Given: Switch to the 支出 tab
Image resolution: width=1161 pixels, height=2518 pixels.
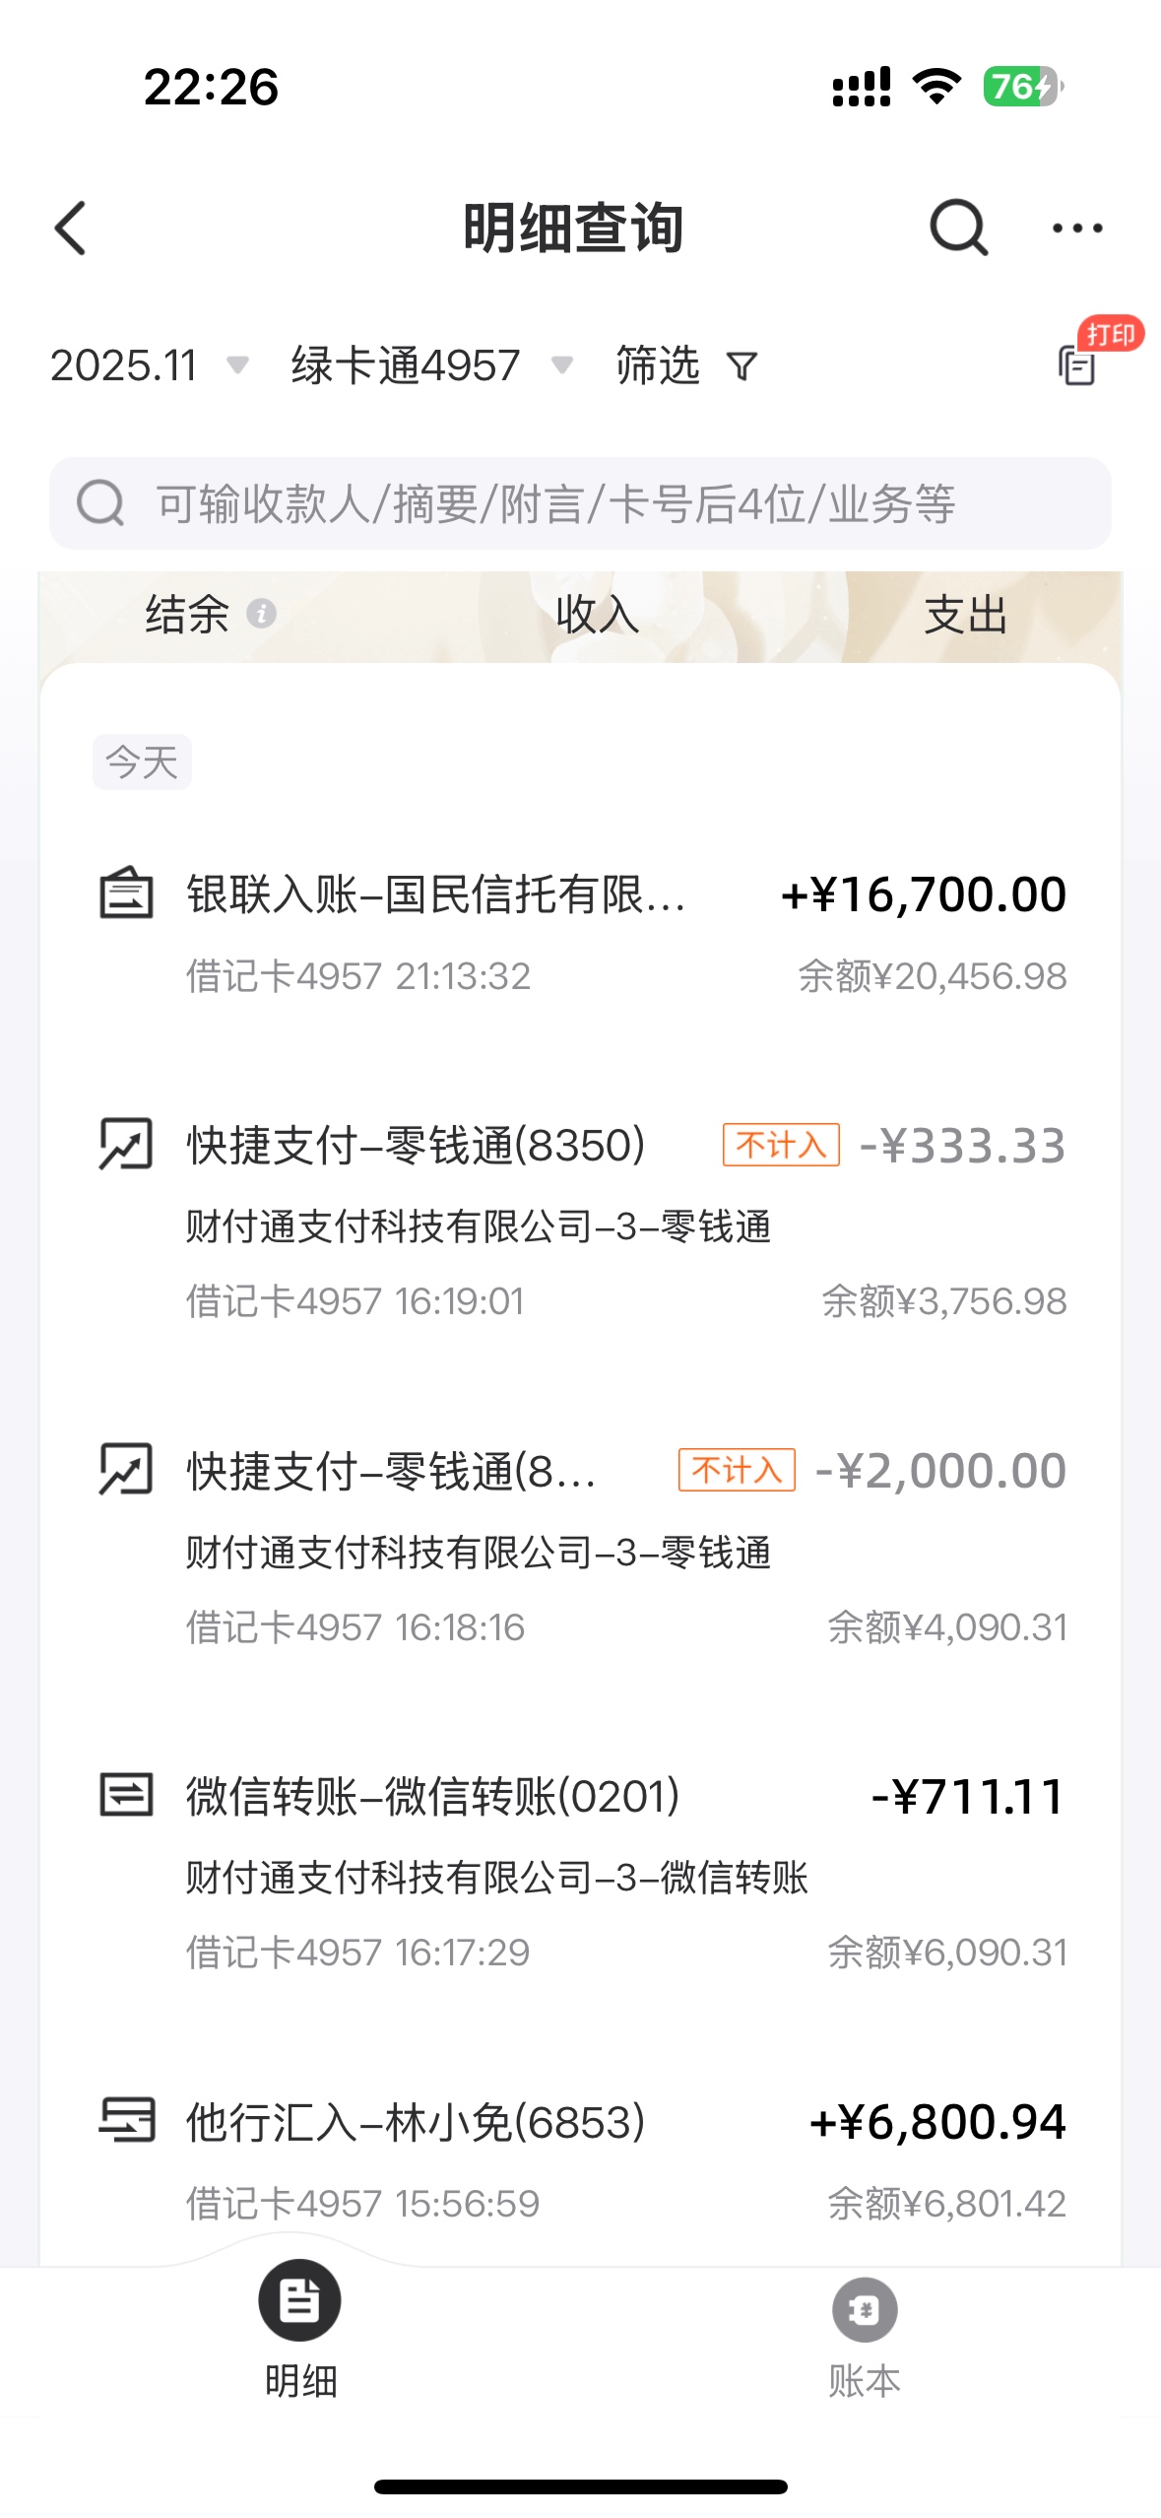Looking at the screenshot, I should (965, 615).
